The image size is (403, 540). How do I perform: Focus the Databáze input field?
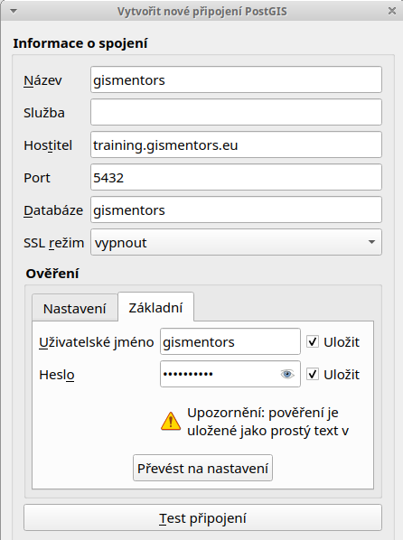(236, 209)
